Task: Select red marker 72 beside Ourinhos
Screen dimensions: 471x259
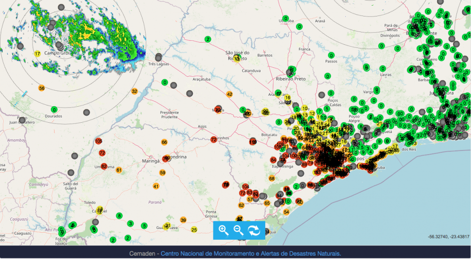Action: pos(213,140)
